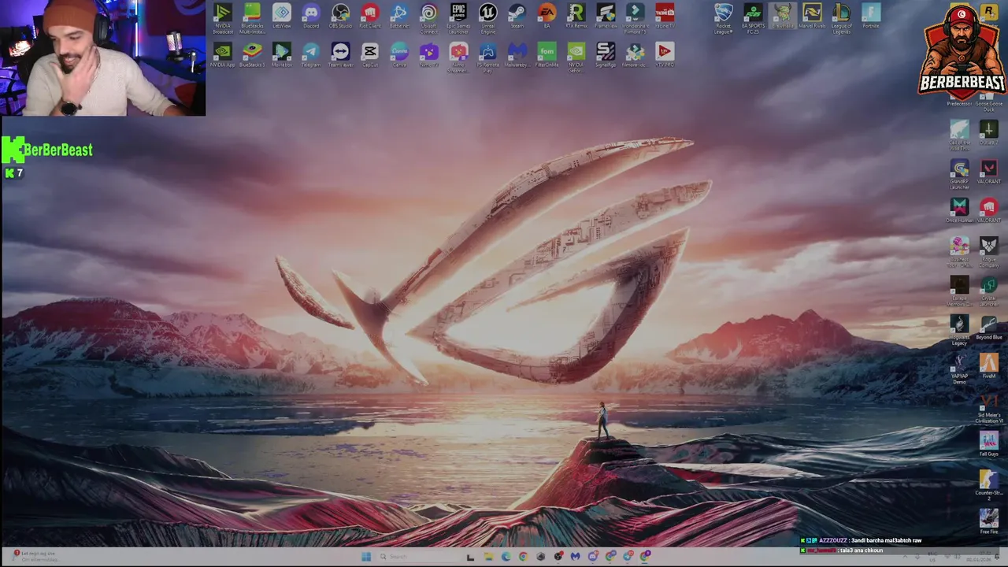Launch Rocket League desktop icon
The width and height of the screenshot is (1008, 567).
(724, 17)
